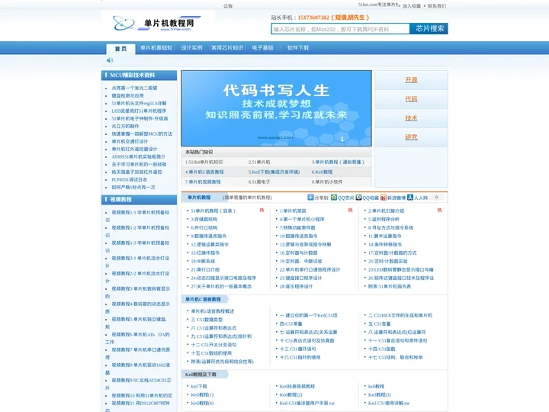This screenshot has height=412, width=549.
Task: Open 光立方的制作 article
Action: (x=125, y=126)
